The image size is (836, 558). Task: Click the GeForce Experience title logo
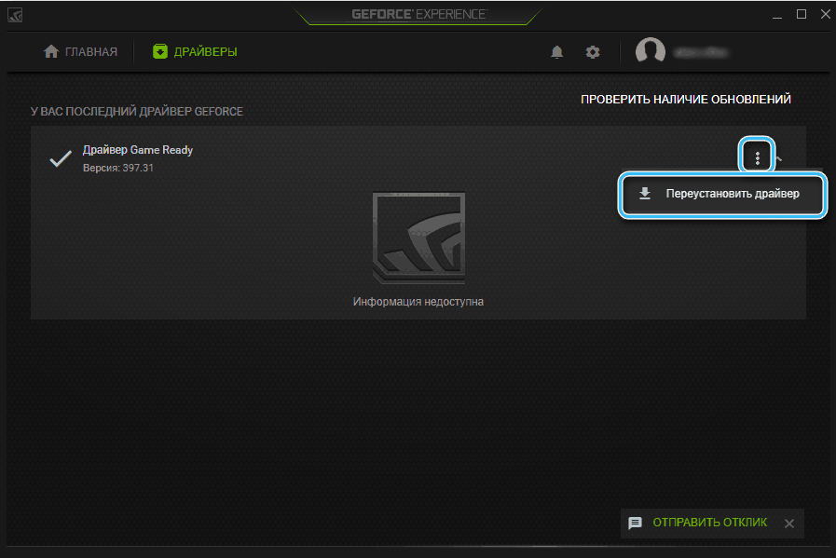point(417,16)
